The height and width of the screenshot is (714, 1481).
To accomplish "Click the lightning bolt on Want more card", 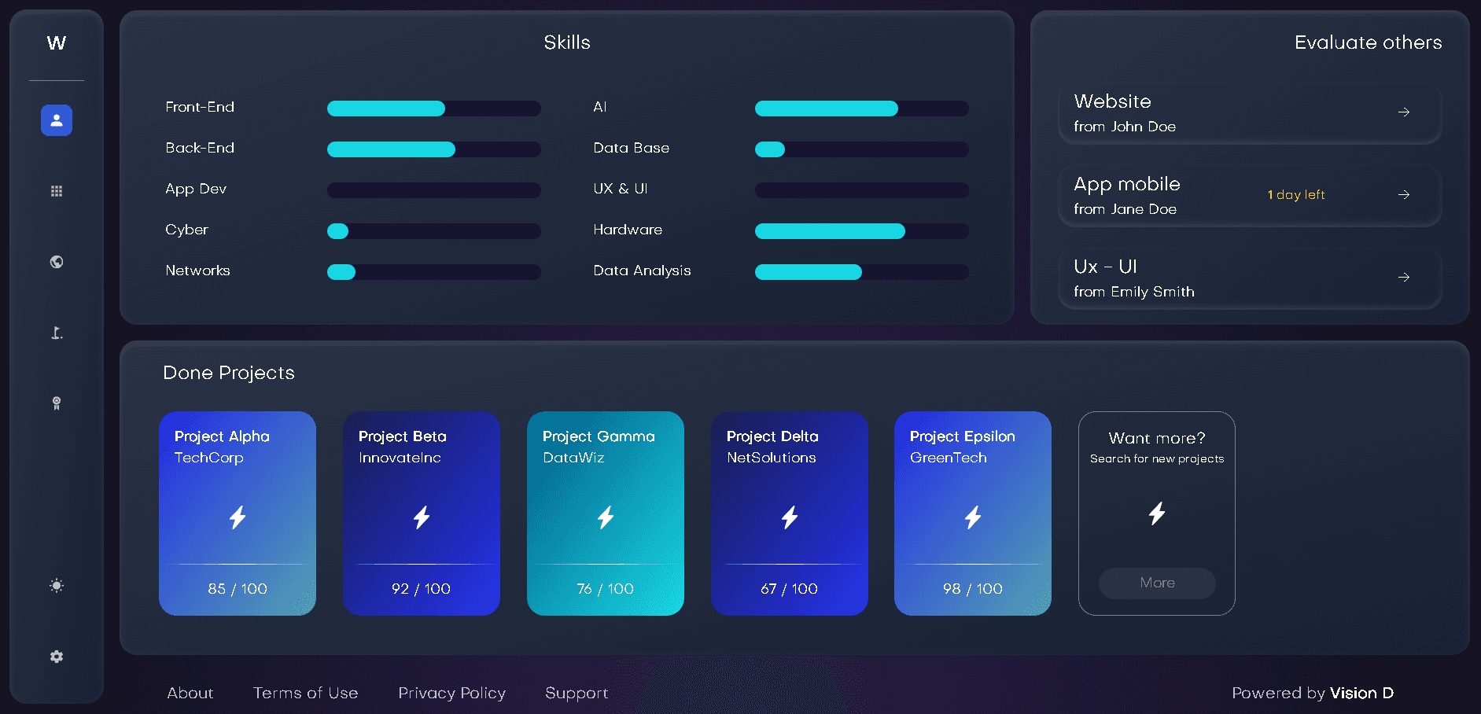I will pos(1156,513).
